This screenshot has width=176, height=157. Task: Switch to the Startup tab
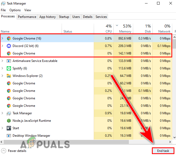click(x=64, y=17)
